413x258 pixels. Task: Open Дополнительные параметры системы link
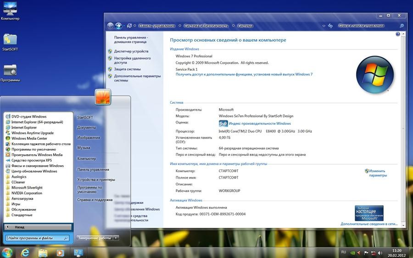pyautogui.click(x=137, y=78)
